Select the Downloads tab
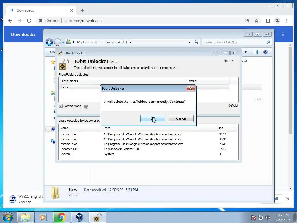 tap(41, 10)
